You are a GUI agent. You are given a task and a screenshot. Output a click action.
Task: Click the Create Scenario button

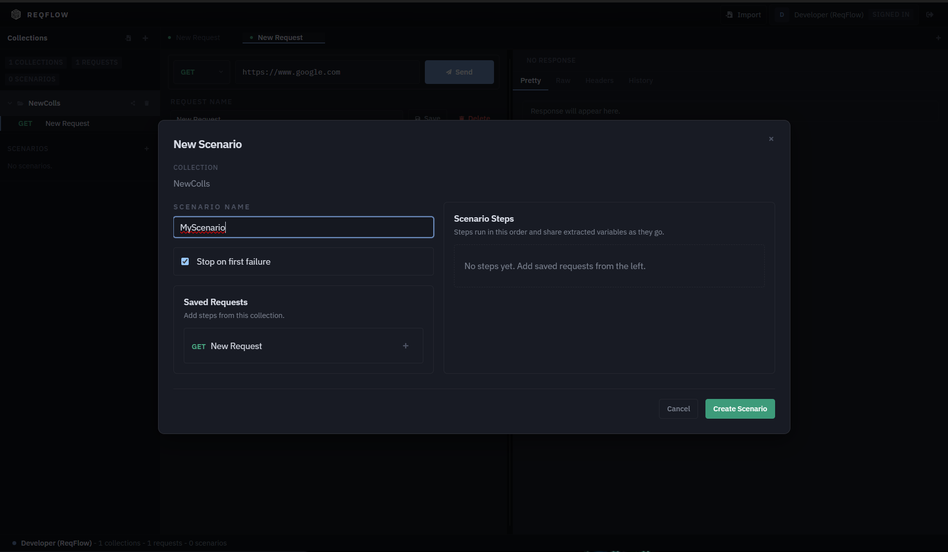point(740,408)
